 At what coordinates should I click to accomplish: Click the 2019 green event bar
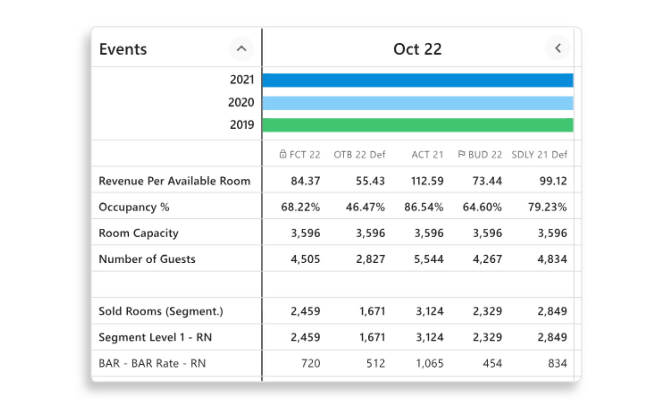click(x=417, y=125)
